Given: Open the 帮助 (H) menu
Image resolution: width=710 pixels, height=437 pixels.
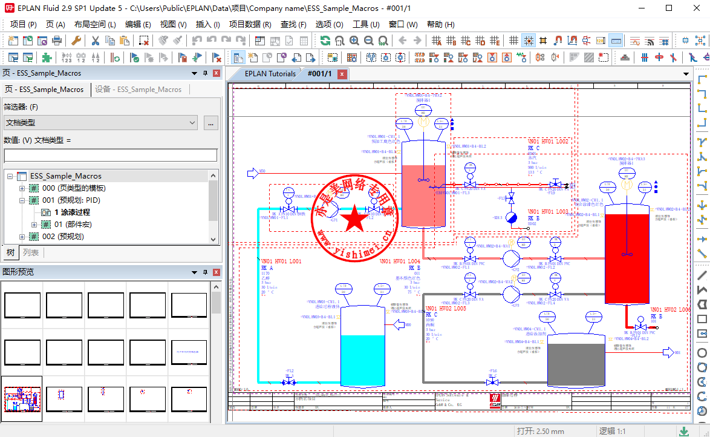Looking at the screenshot, I should pos(441,24).
